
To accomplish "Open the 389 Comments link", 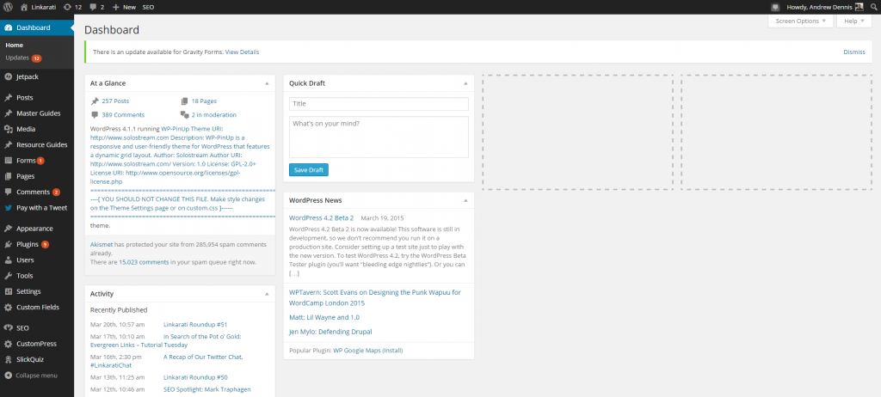I will click(123, 114).
